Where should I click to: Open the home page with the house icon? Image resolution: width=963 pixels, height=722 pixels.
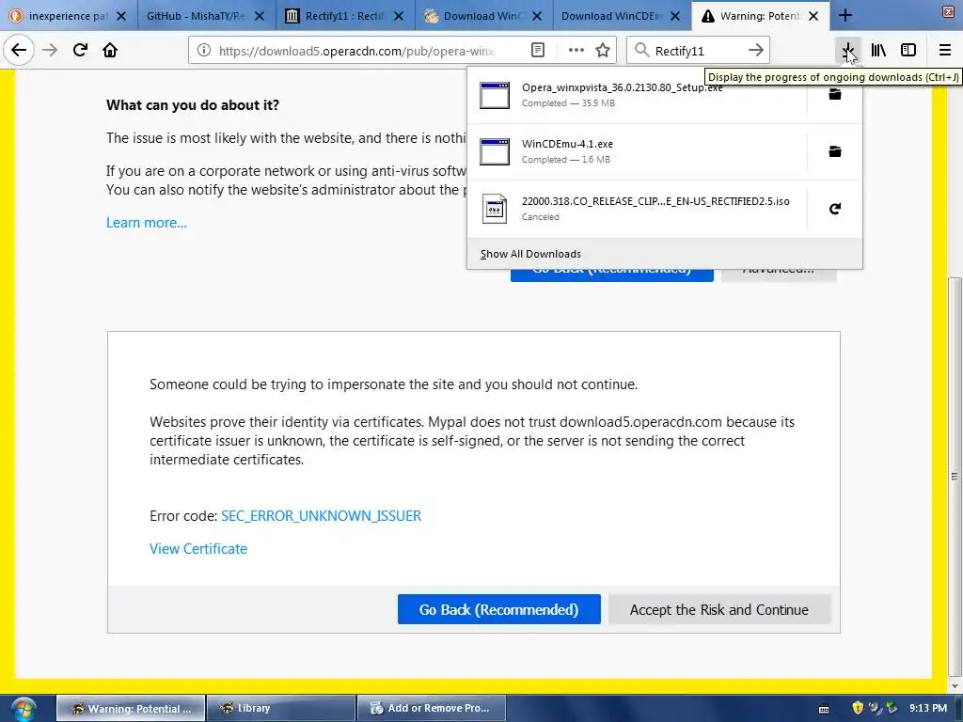[x=110, y=50]
